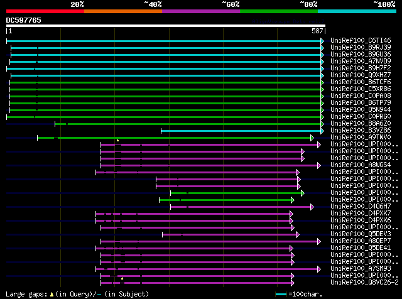The height and width of the screenshot is (299, 402).
Task: Open the UniRef100_C4Q6H7 label
Action: pos(361,207)
